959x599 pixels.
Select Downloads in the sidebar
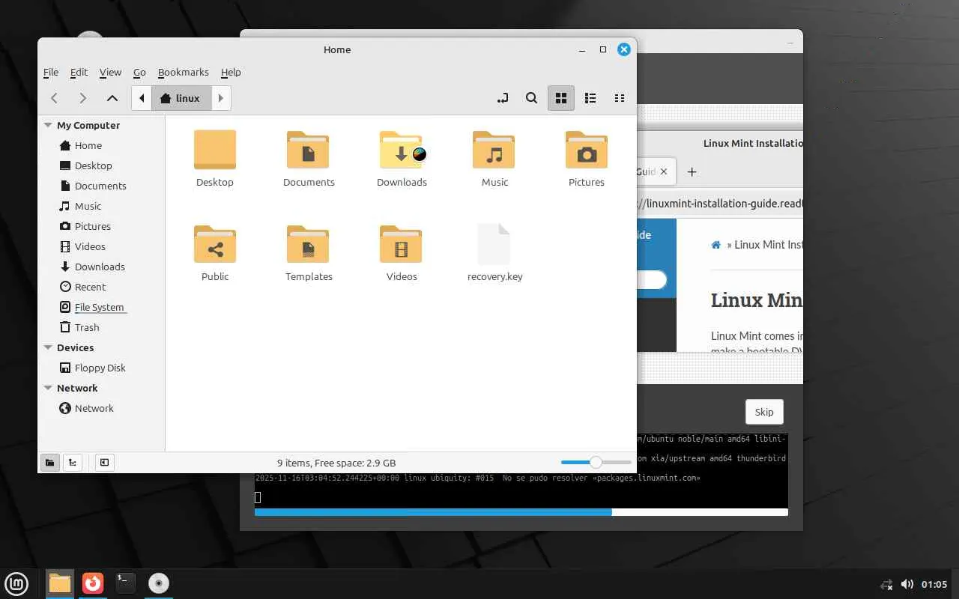point(101,267)
